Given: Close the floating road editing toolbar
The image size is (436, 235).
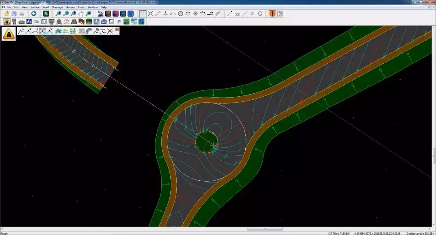Looking at the screenshot, I should tap(117, 29).
